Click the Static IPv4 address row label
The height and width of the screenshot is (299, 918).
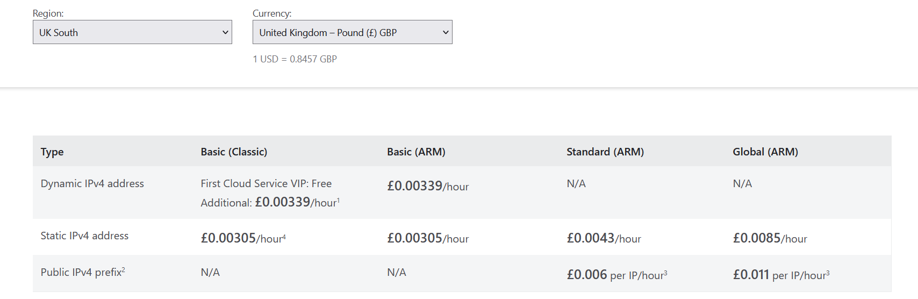[x=84, y=236]
